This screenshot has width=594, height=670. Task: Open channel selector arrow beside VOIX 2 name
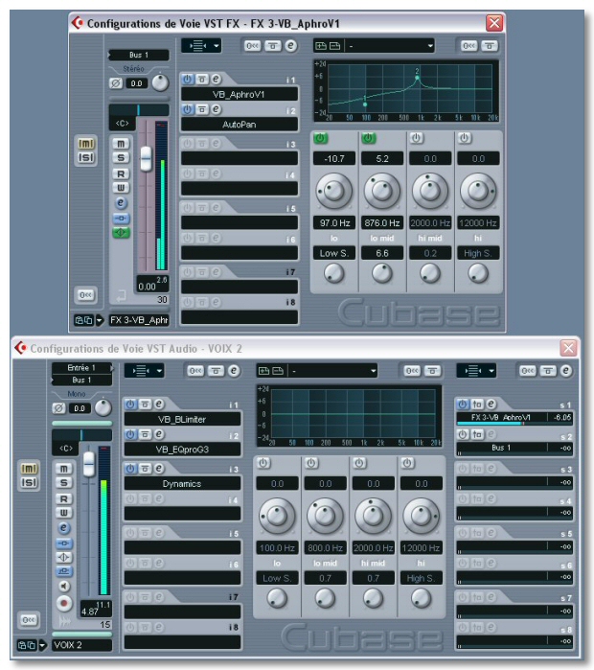coord(42,645)
